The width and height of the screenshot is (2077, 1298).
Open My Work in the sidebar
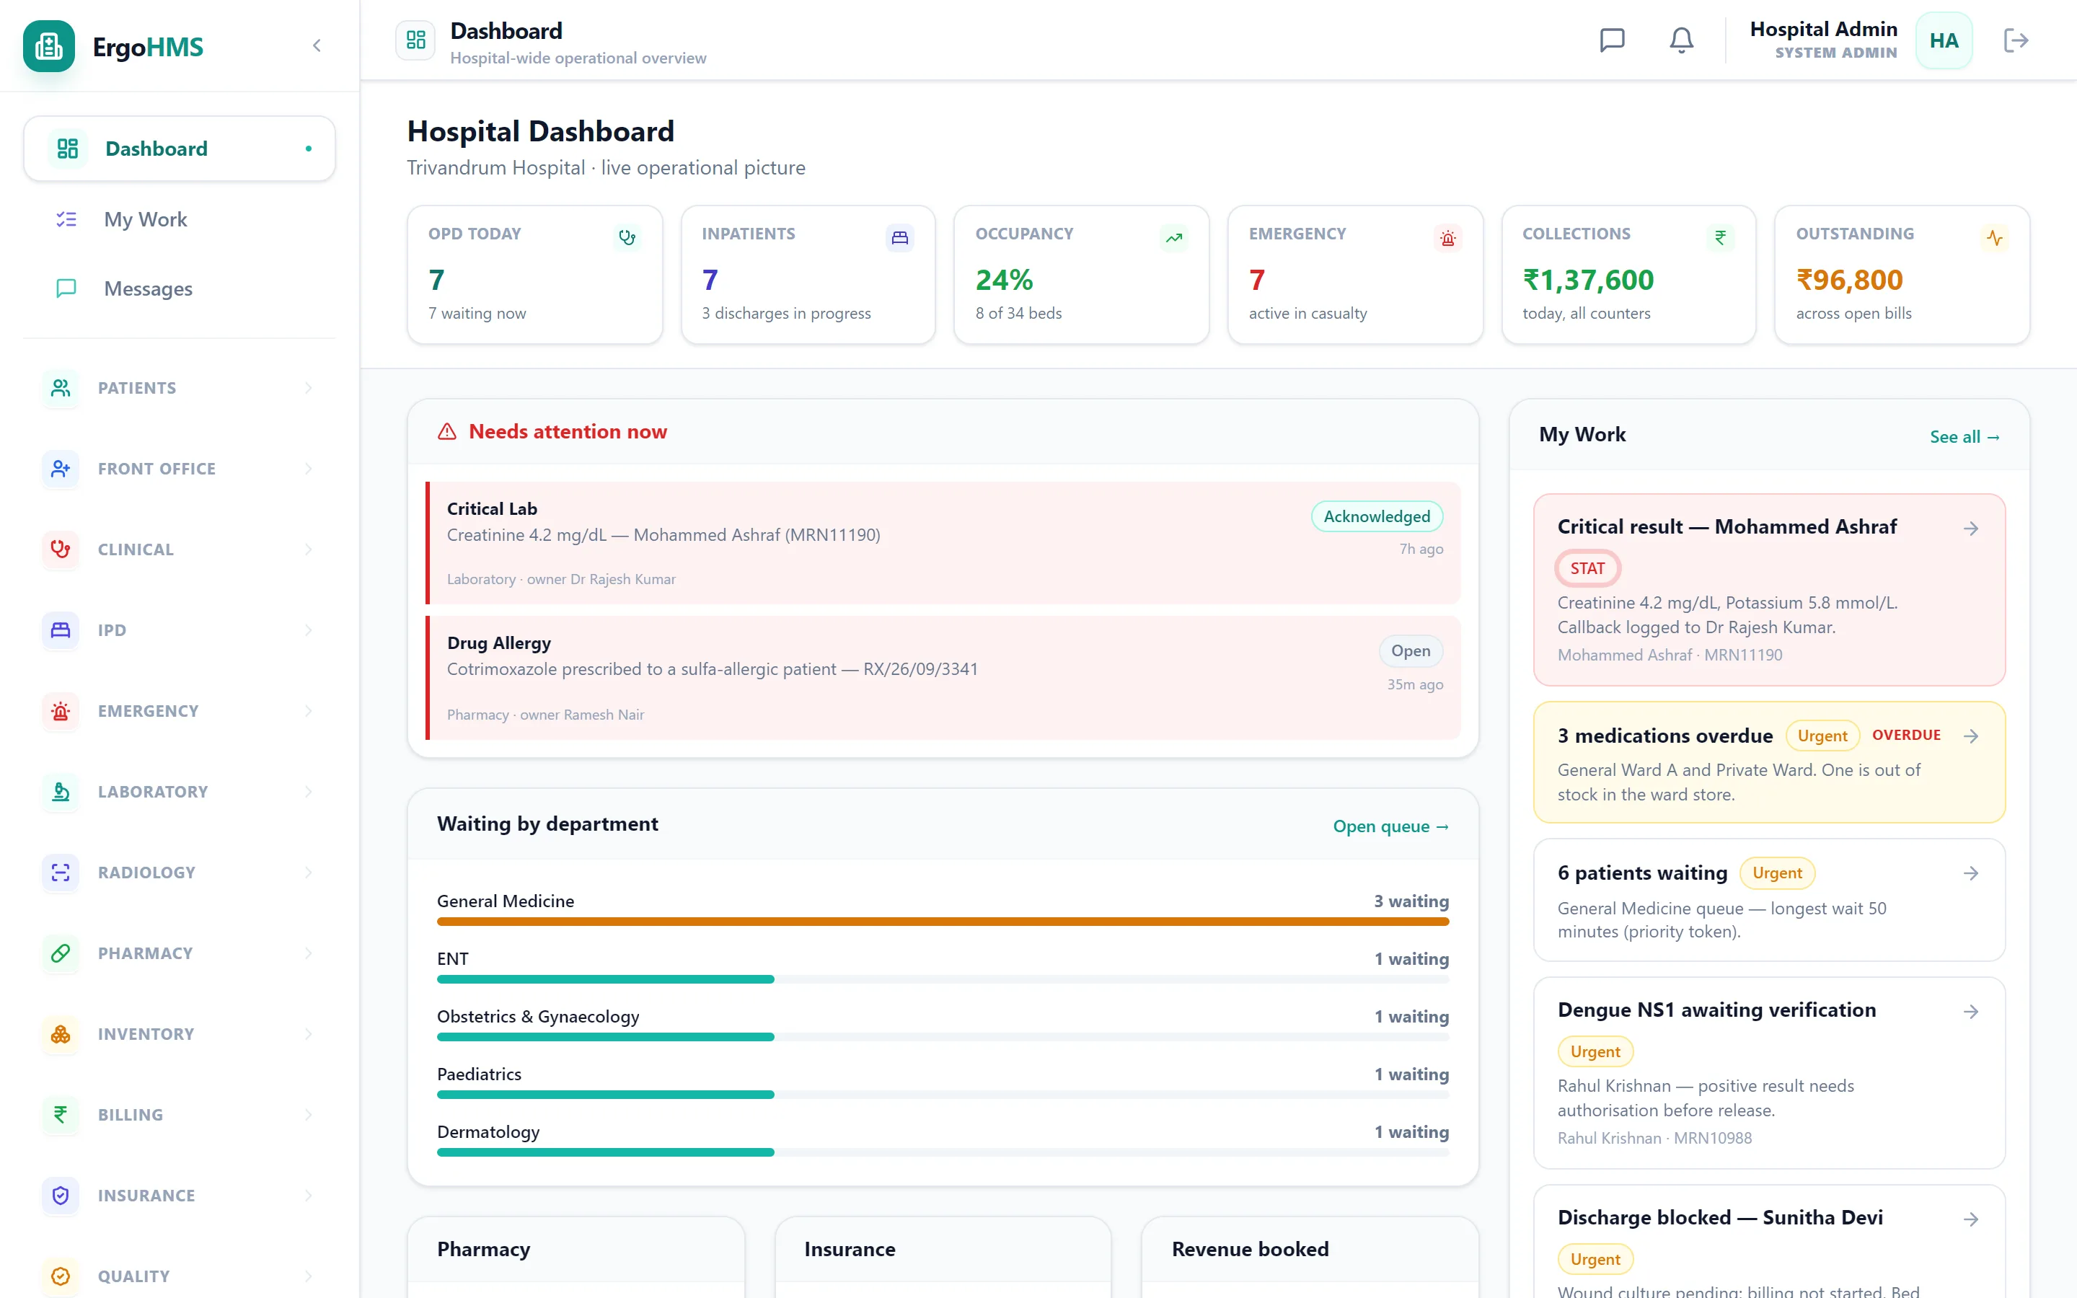tap(180, 219)
